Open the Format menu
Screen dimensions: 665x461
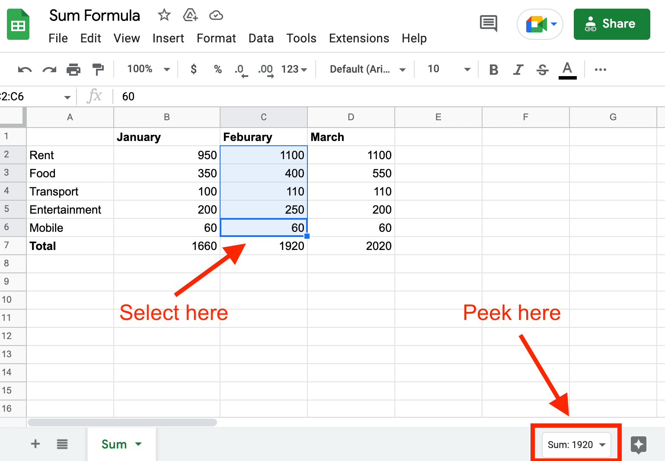[x=216, y=38]
